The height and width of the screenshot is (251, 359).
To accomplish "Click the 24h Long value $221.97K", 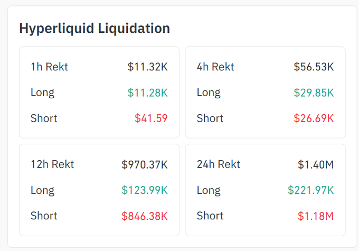I will pyautogui.click(x=310, y=190).
